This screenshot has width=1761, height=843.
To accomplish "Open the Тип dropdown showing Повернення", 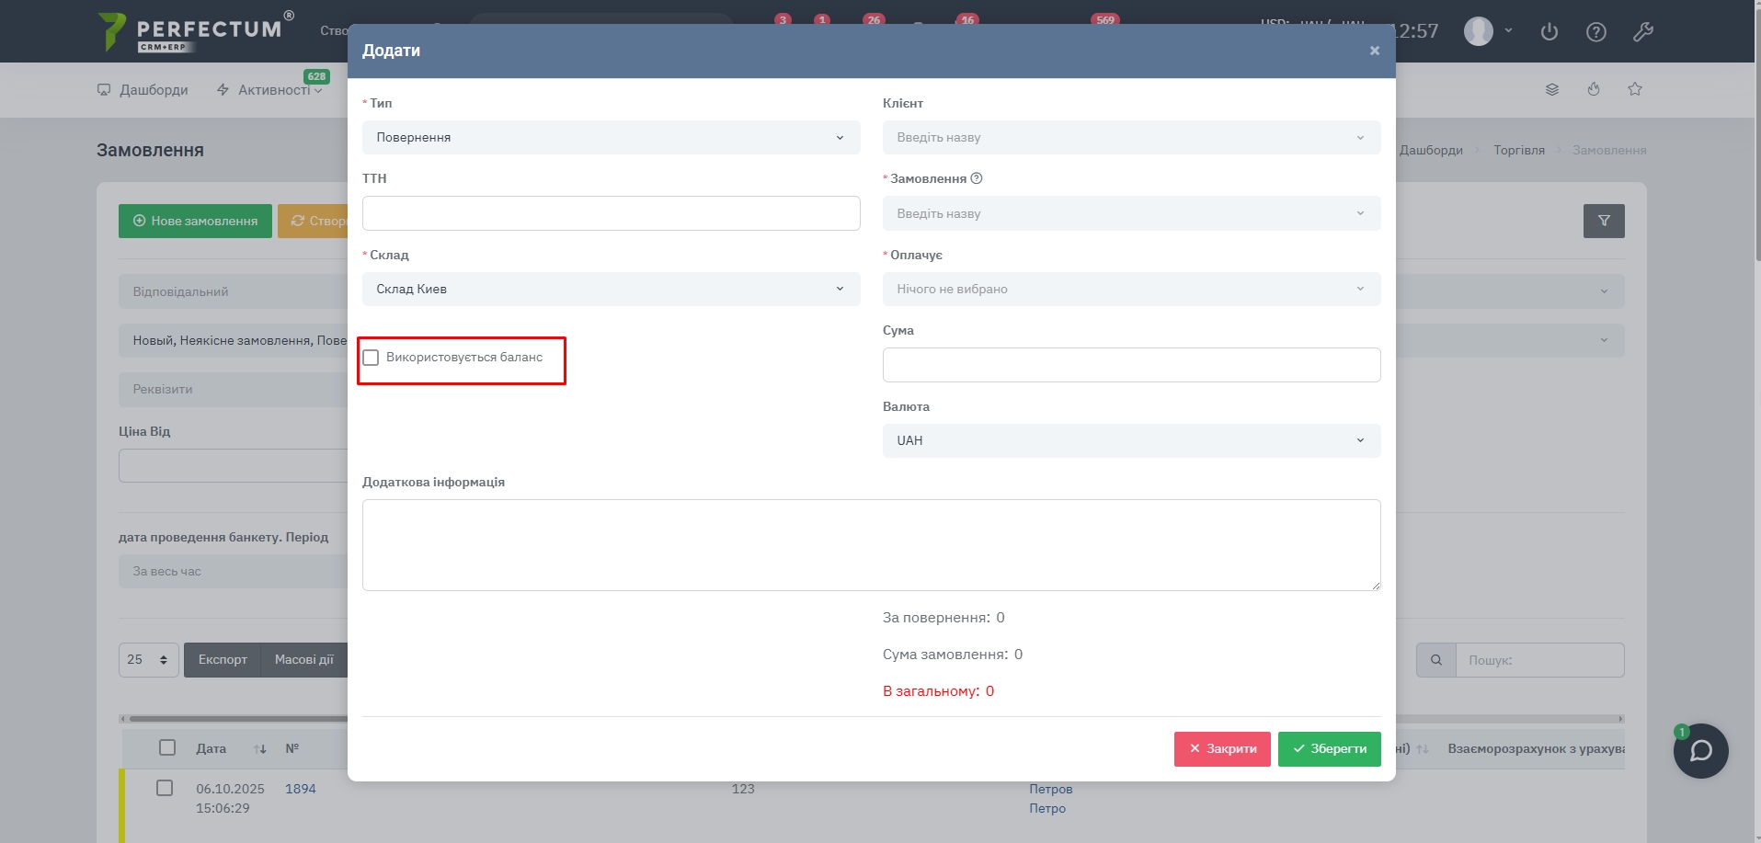I will (611, 138).
